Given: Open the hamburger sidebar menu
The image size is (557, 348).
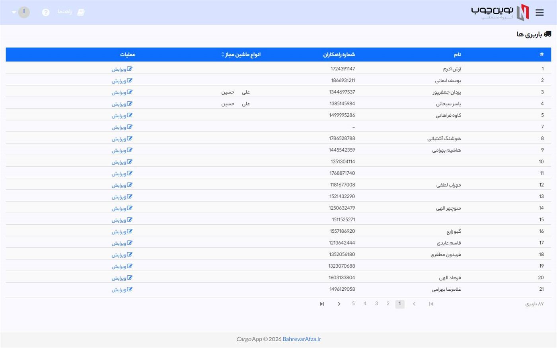Looking at the screenshot, I should [539, 12].
